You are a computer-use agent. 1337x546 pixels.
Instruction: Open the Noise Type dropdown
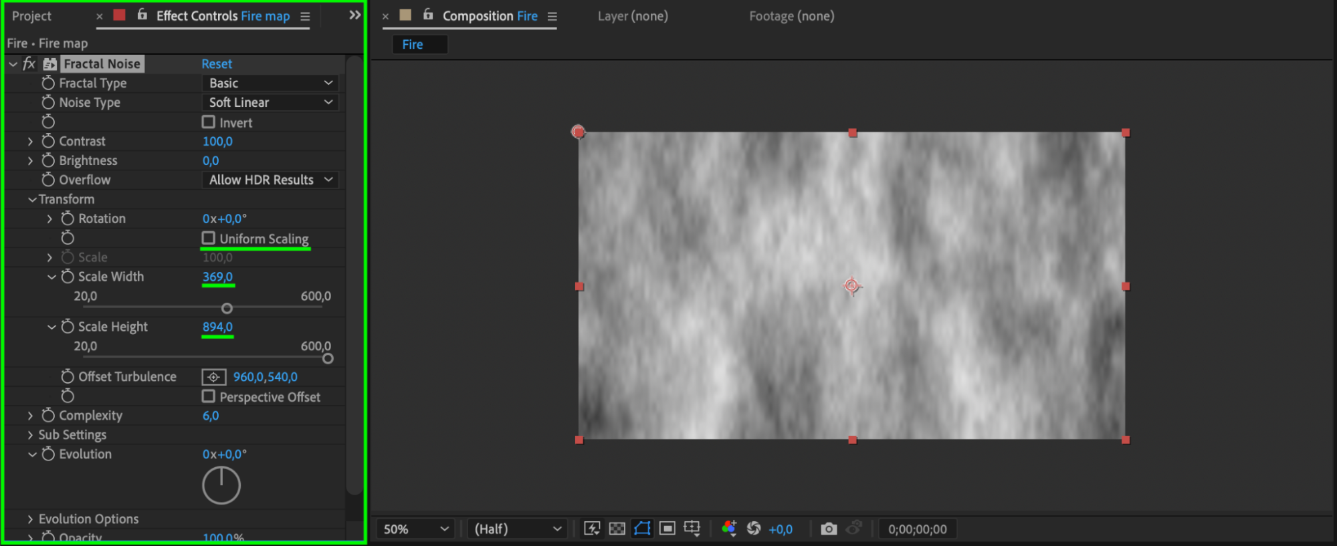[270, 102]
